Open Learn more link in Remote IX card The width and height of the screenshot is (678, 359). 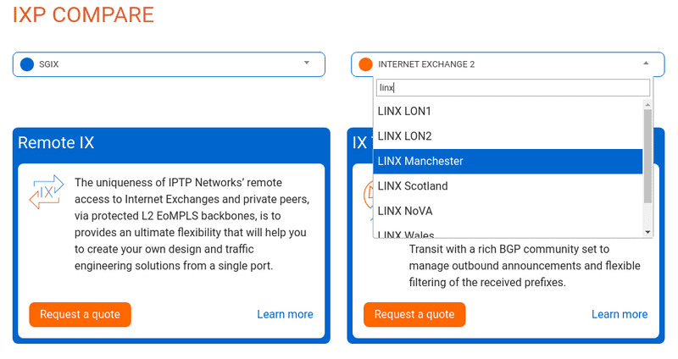(285, 314)
